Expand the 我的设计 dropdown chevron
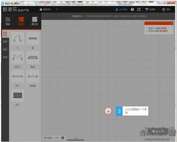This screenshot has width=177, height=142. (57, 9)
